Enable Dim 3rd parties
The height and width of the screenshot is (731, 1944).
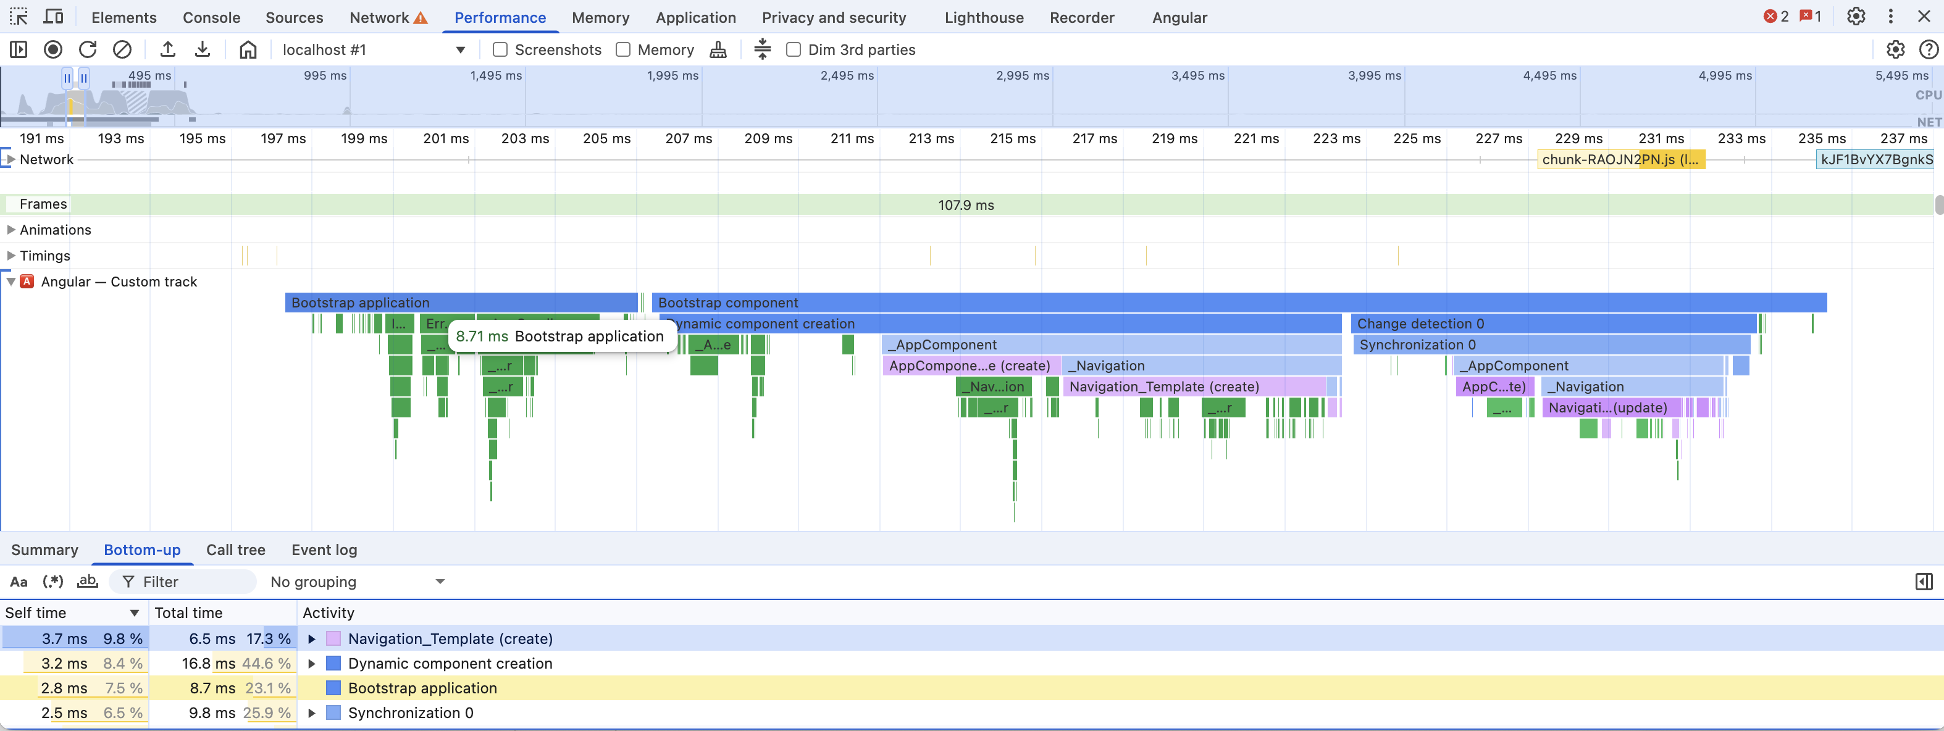pos(793,49)
